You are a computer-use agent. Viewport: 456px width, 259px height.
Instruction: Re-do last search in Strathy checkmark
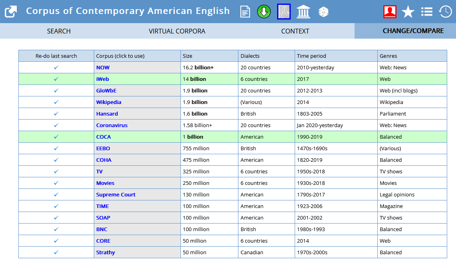pyautogui.click(x=56, y=252)
